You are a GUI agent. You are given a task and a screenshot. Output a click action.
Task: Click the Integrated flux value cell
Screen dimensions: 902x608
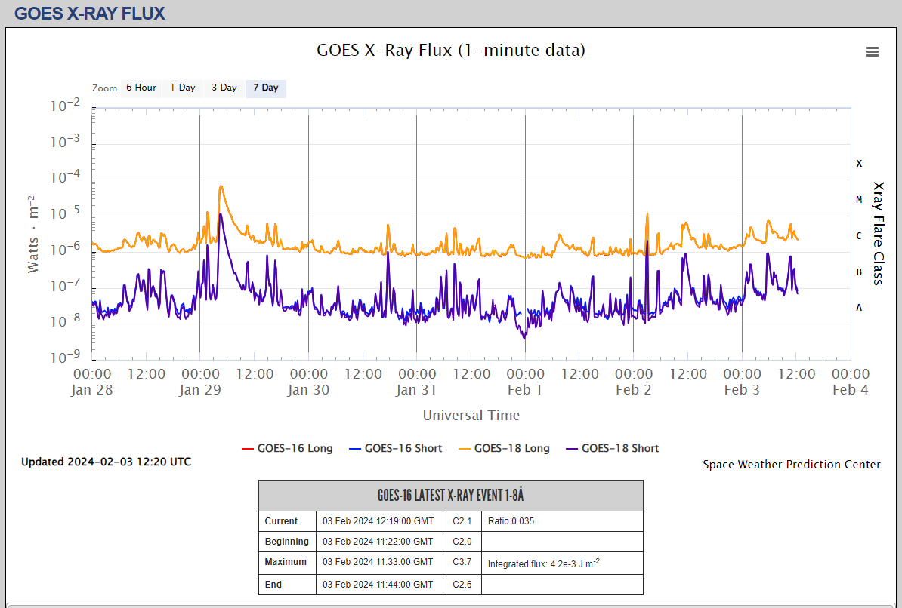562,563
